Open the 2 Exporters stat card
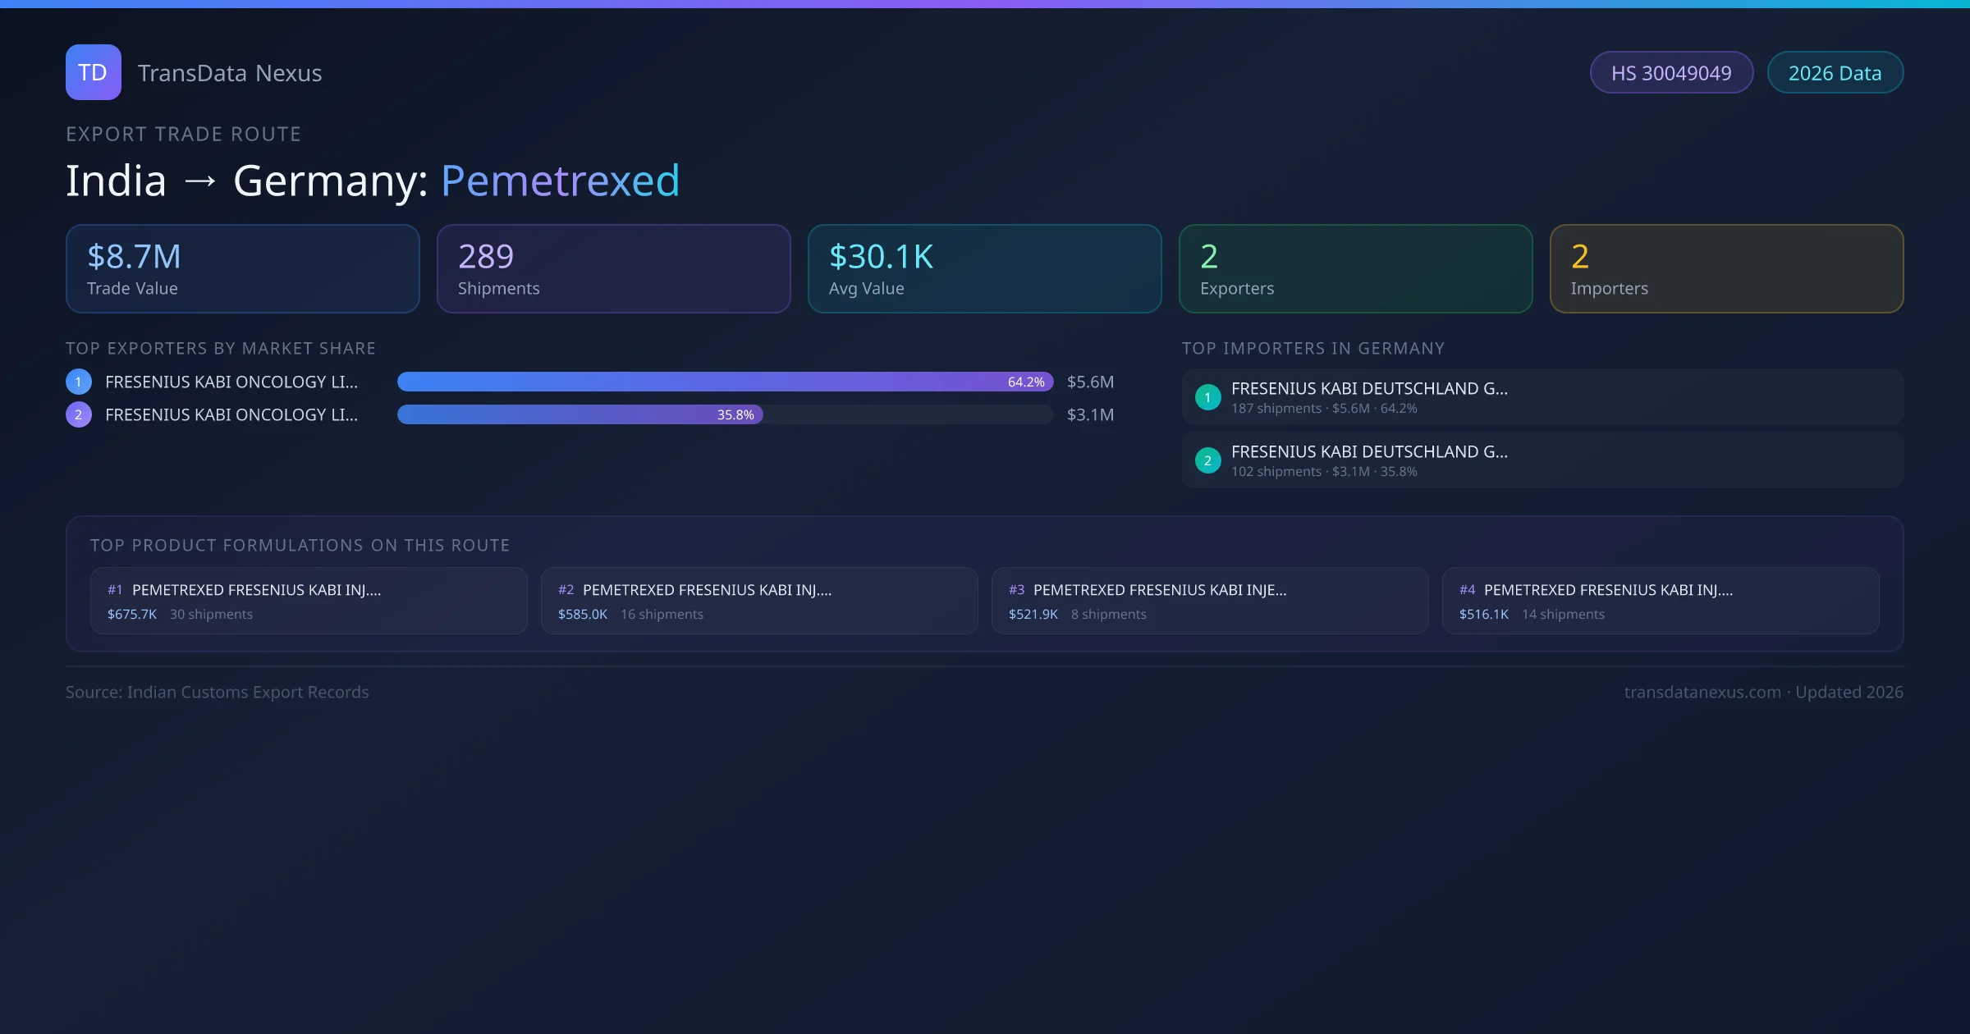 pos(1355,269)
